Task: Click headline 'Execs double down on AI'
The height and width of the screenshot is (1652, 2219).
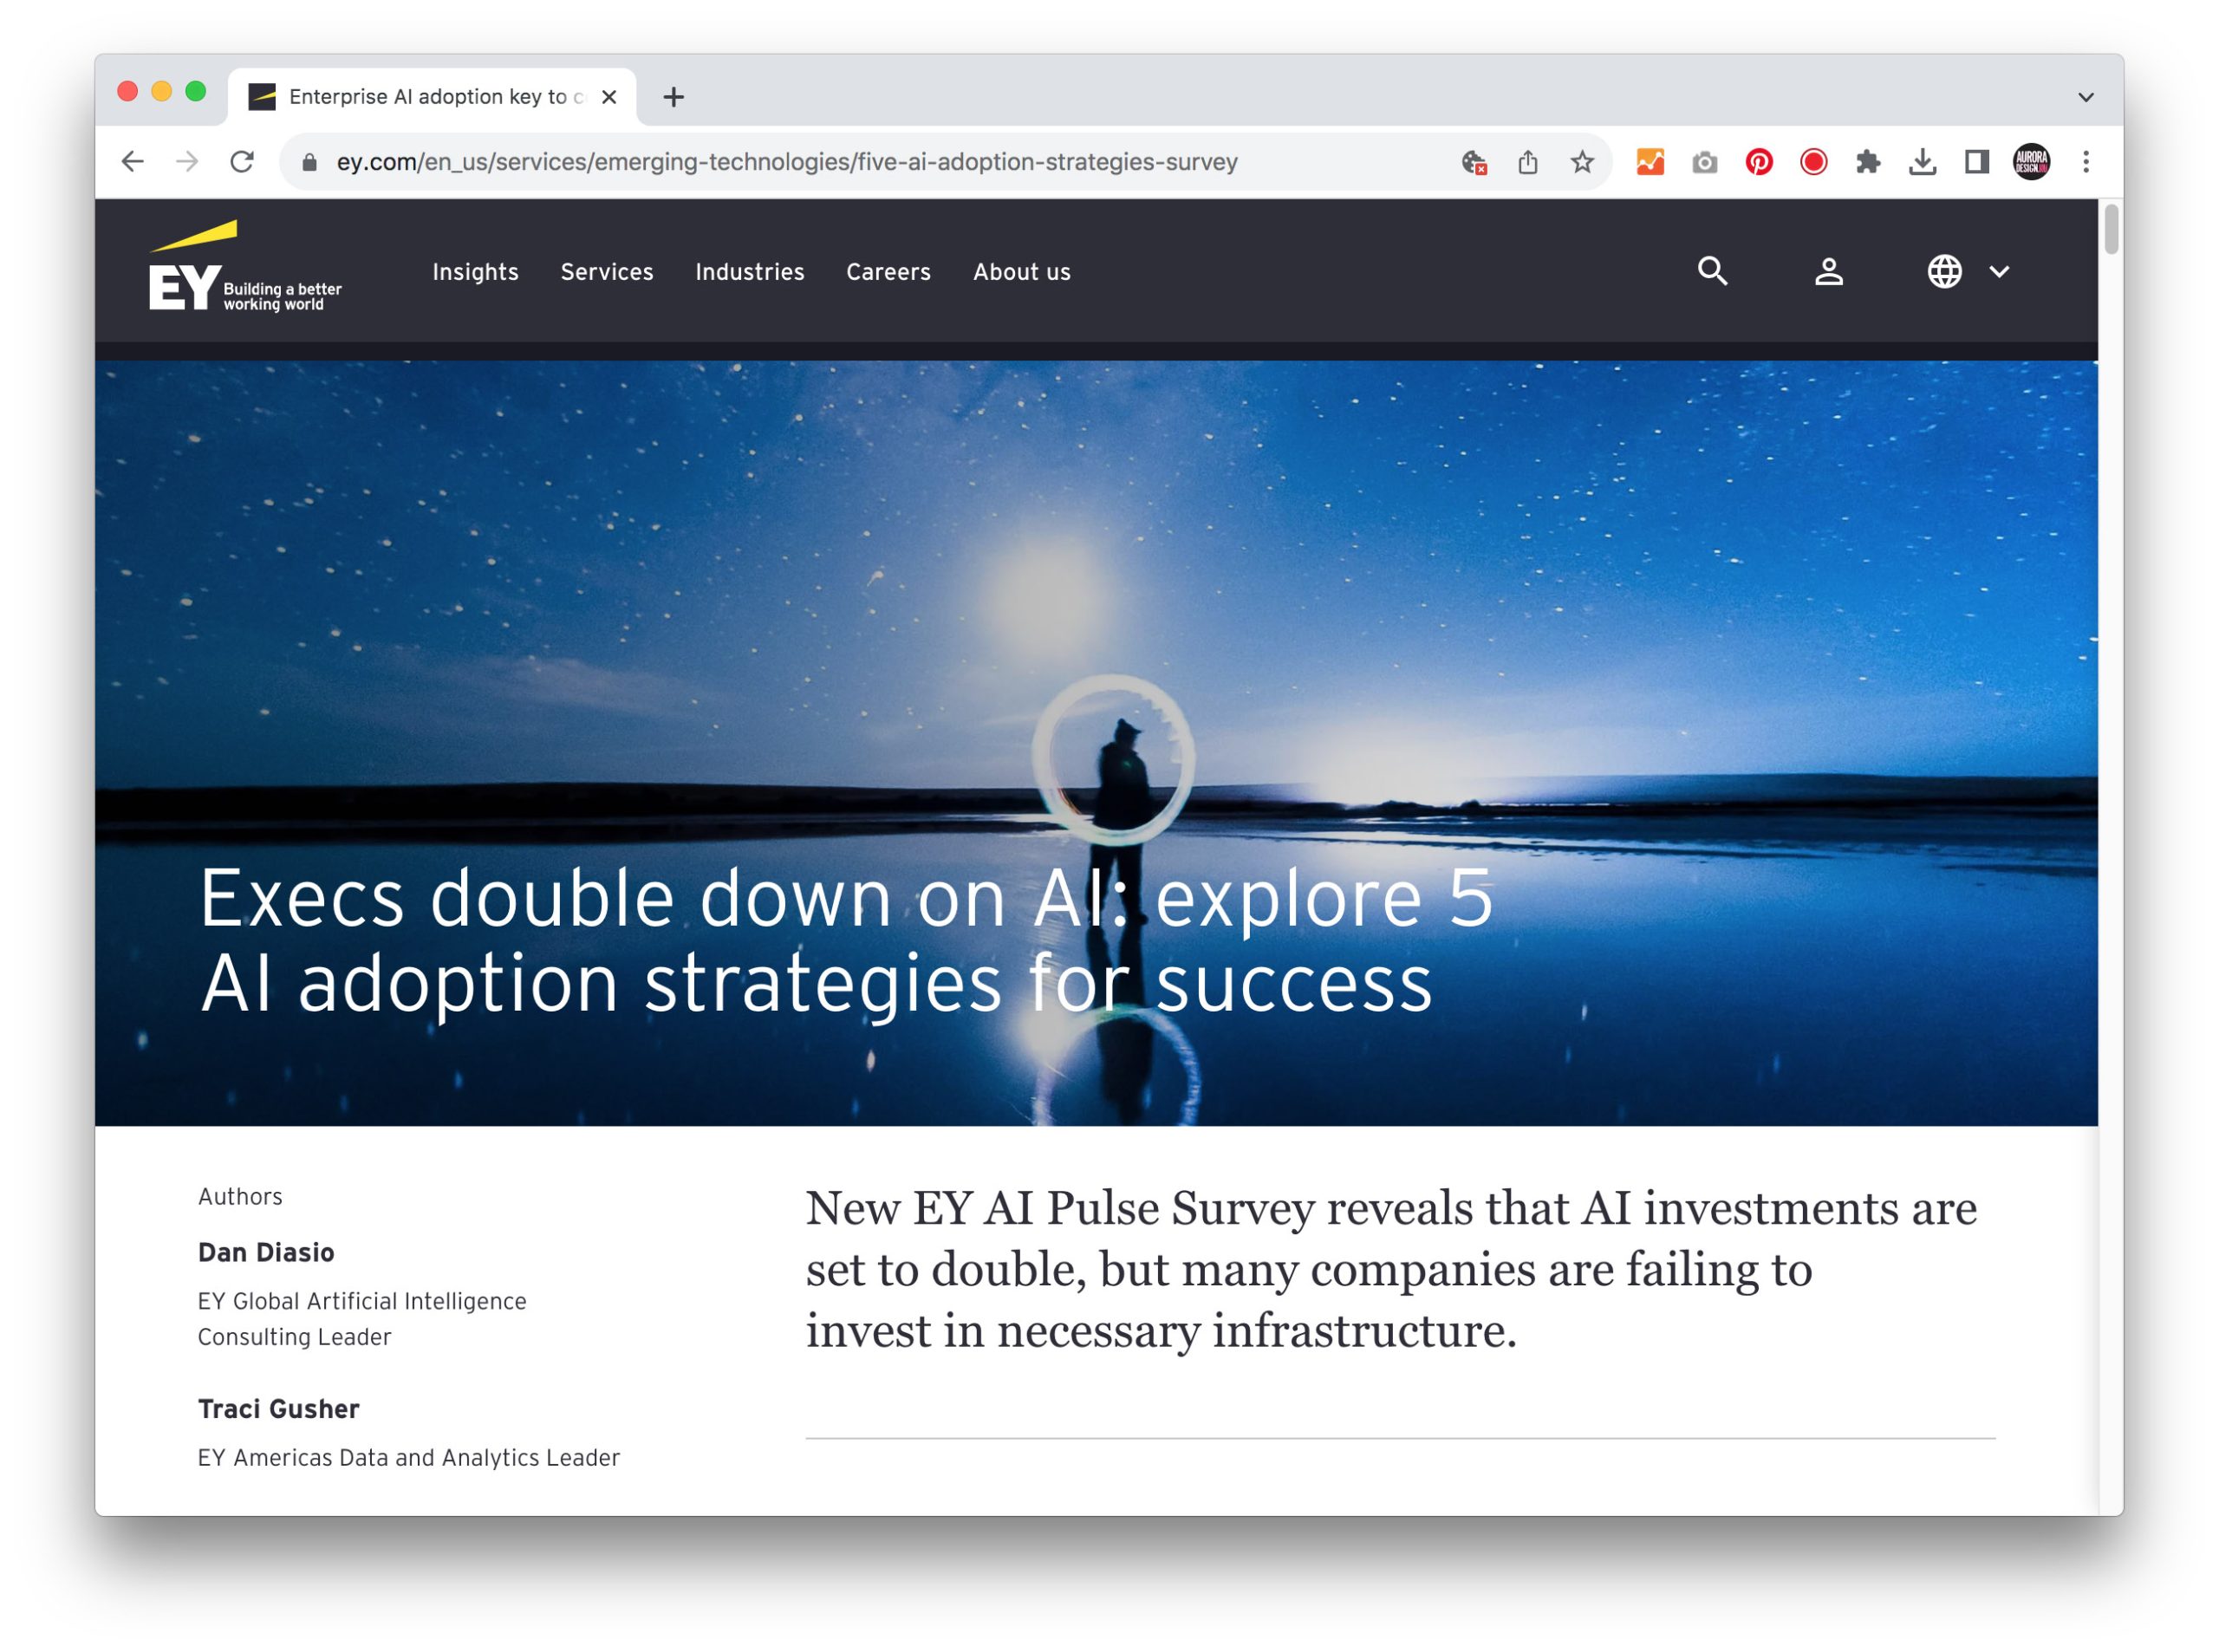Action: [x=846, y=940]
